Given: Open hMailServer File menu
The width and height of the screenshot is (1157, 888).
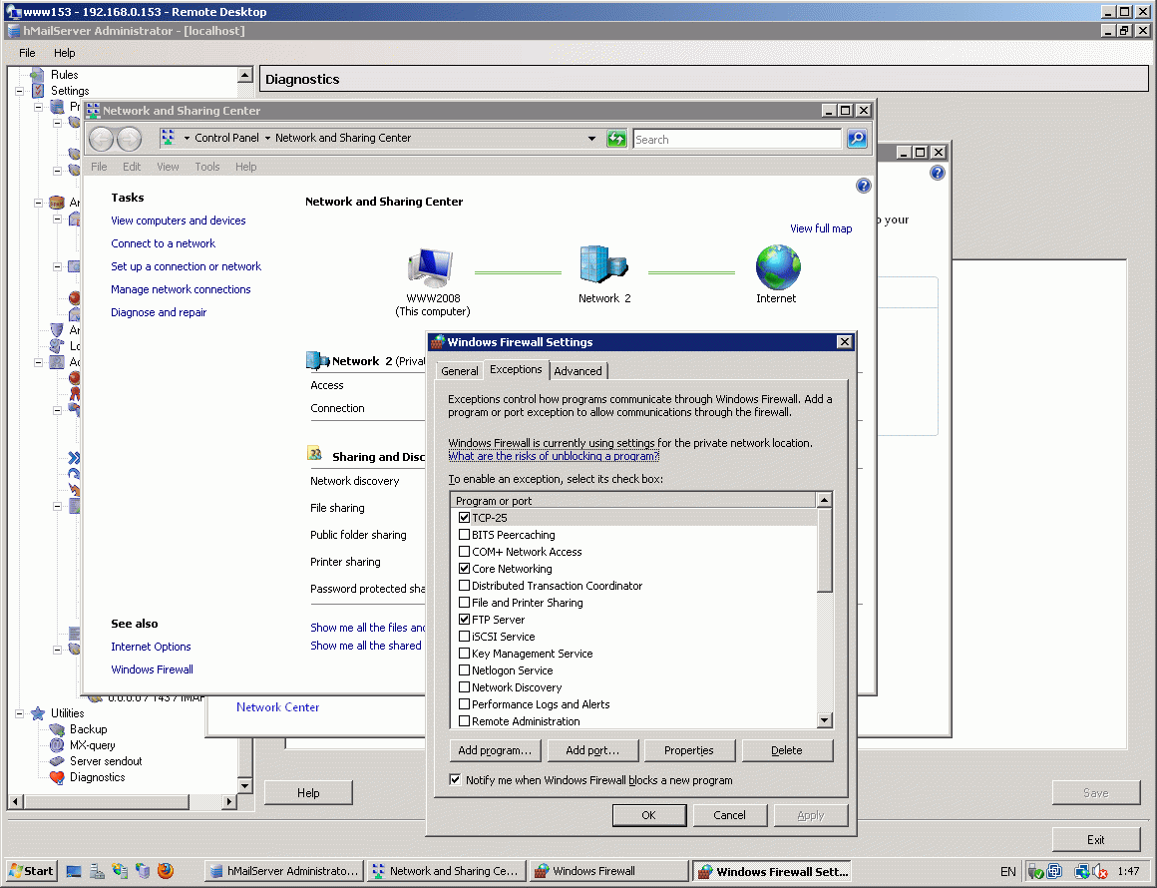Looking at the screenshot, I should click(x=27, y=53).
